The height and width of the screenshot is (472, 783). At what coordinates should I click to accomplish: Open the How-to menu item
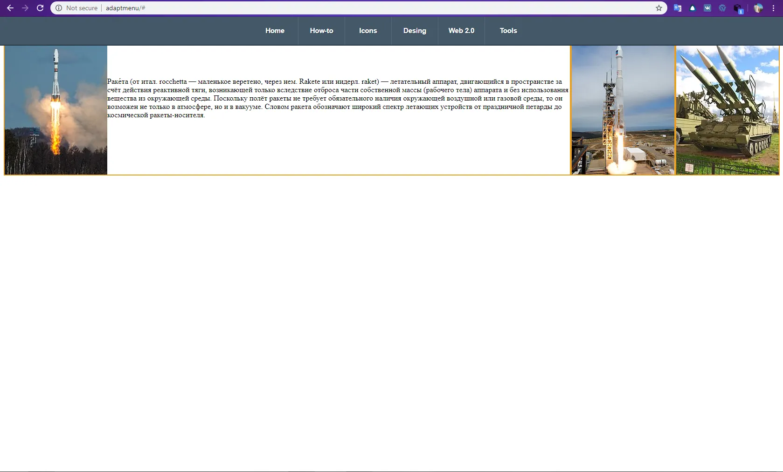tap(321, 31)
